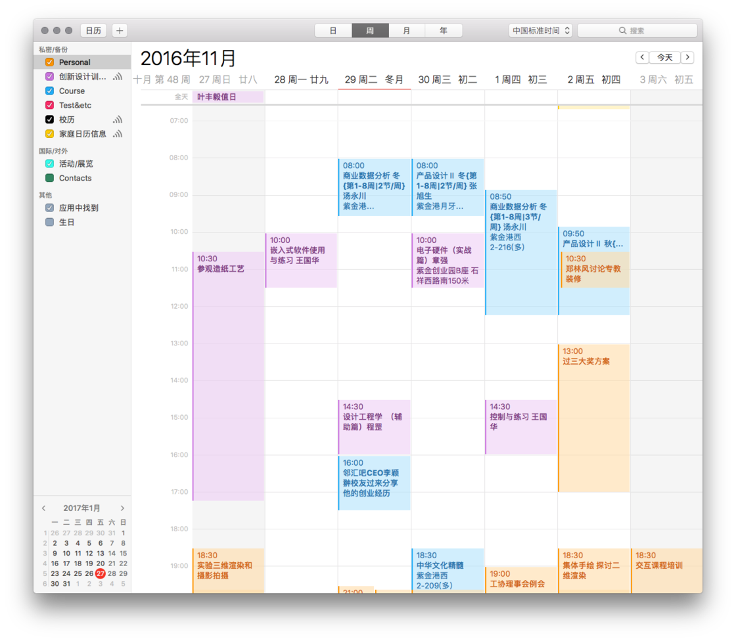
Task: Click the 30 周三 day header
Action: [x=448, y=79]
